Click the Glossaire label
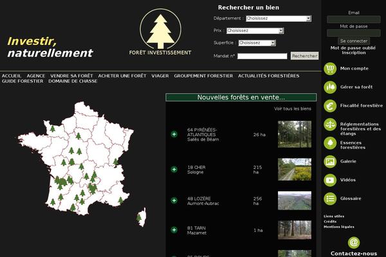The width and height of the screenshot is (386, 257). click(x=351, y=199)
